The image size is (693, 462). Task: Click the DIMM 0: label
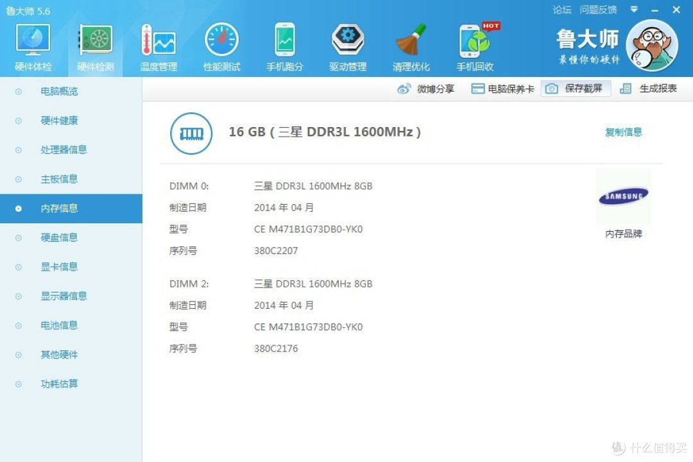pos(189,186)
